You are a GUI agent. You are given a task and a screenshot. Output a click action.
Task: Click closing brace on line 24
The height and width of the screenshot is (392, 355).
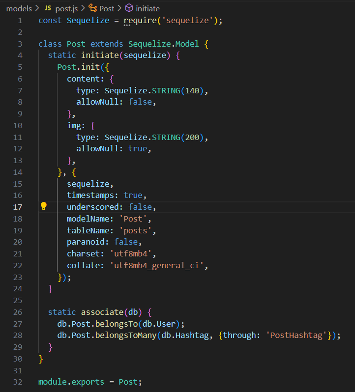coord(50,289)
